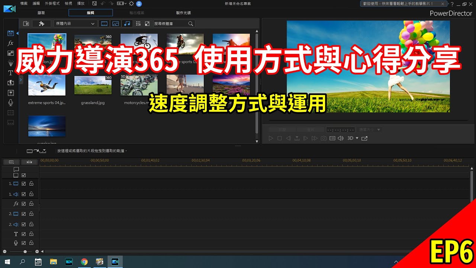
Task: Click the insert on selected track icon
Action: tap(36, 151)
